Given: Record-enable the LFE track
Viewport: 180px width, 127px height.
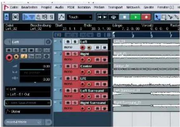Looking at the screenshot, I should coord(83,84).
